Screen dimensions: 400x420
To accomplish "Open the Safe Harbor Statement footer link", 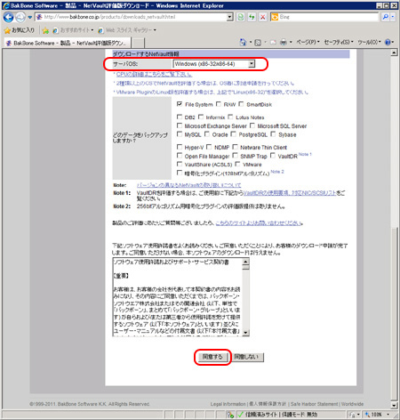I will point(315,404).
